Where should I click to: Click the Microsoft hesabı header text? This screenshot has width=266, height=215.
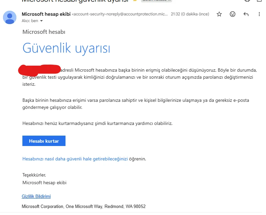44,32
